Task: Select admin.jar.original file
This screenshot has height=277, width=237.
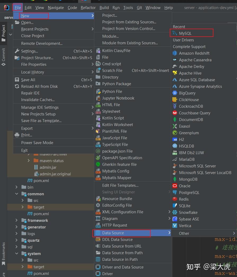Action: pyautogui.click(x=55, y=174)
